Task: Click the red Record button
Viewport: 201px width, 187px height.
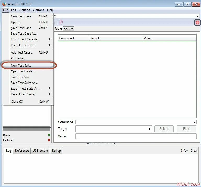Action: (197, 22)
